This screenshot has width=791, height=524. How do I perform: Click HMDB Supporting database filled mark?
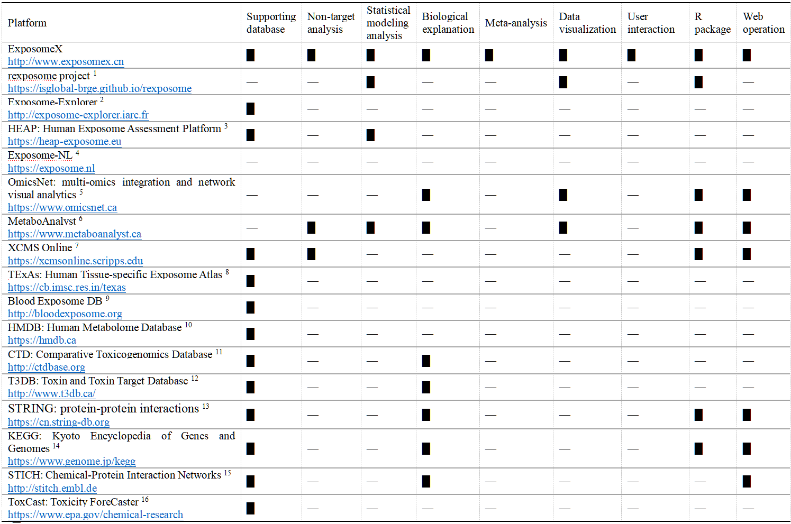coord(250,334)
